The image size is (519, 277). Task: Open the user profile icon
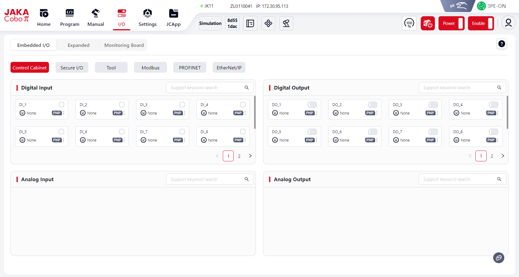(508, 23)
